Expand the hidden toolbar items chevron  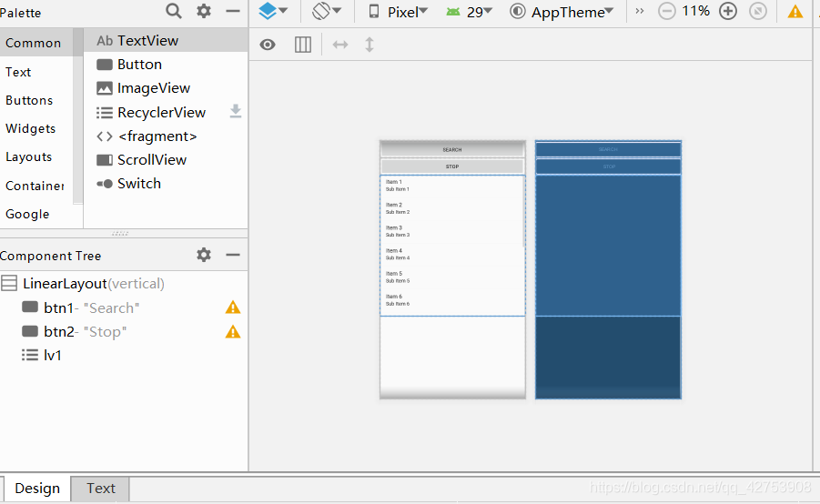click(x=639, y=11)
